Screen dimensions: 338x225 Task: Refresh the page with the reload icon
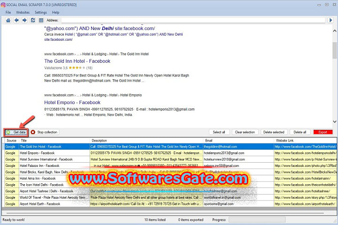click(33, 20)
